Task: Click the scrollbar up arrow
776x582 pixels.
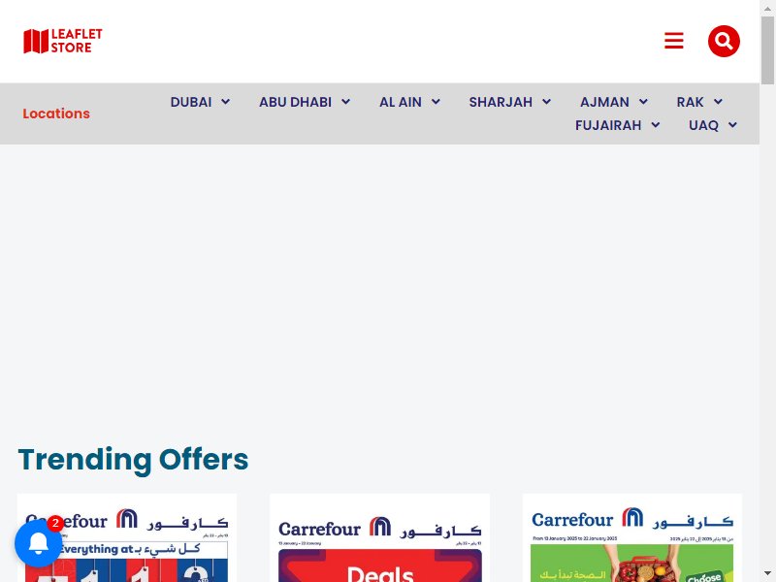Action: (x=767, y=8)
